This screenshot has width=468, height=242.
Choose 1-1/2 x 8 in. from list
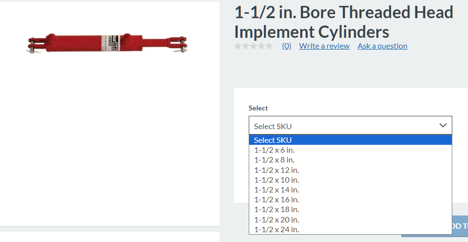[x=274, y=160]
